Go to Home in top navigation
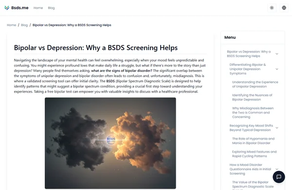The width and height of the screenshot is (292, 190). click(38, 8)
